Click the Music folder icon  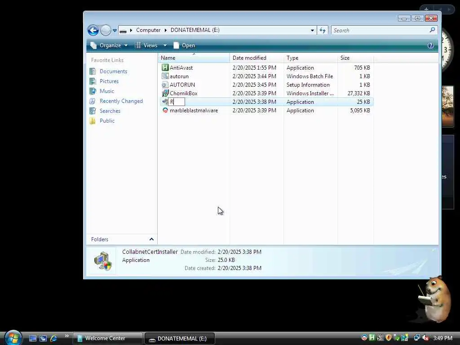tap(93, 91)
